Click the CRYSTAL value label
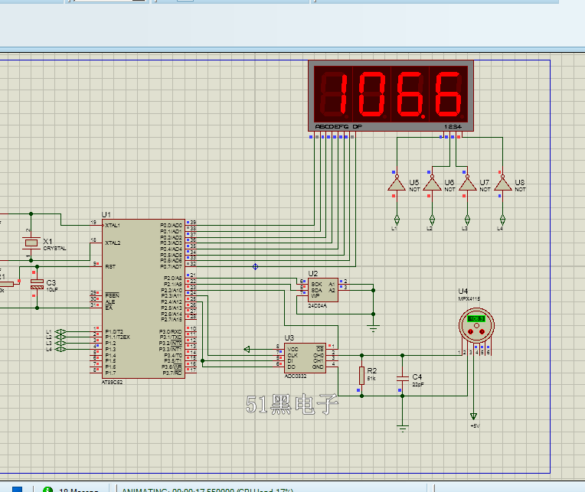 point(54,248)
